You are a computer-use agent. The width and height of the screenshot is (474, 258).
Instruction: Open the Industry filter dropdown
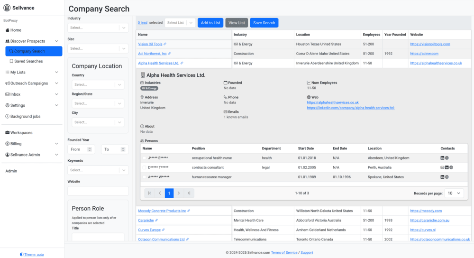tap(98, 28)
